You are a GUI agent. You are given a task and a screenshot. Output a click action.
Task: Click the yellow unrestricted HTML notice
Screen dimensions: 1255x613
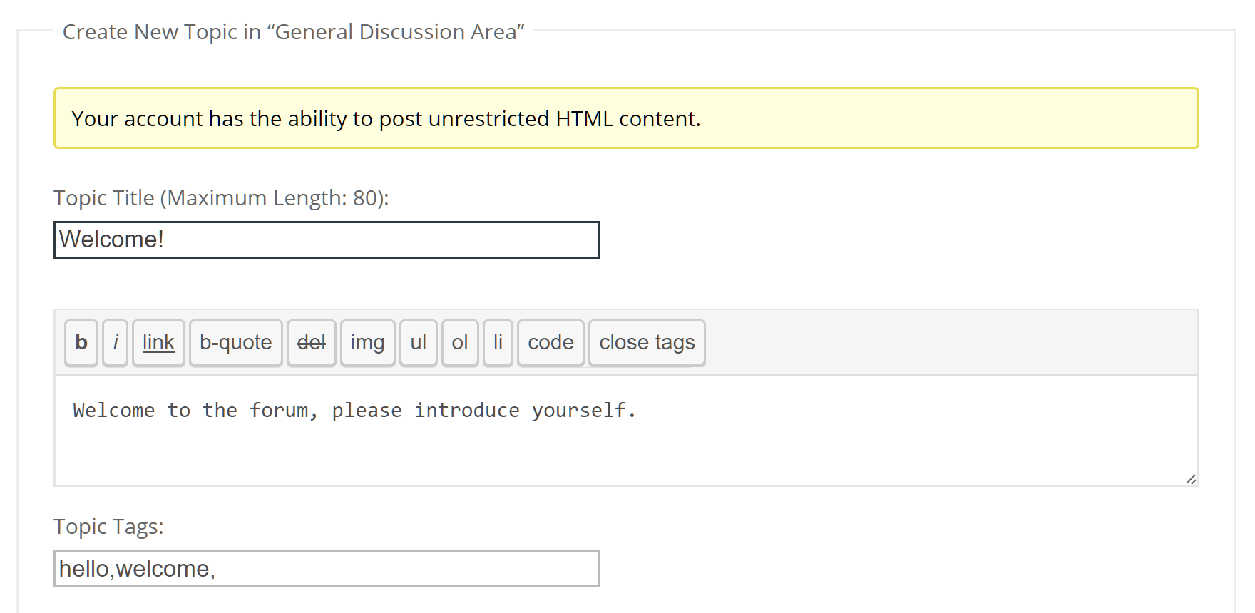[x=626, y=118]
